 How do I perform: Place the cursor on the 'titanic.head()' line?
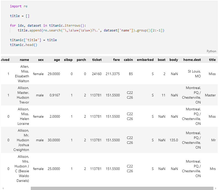24,45
